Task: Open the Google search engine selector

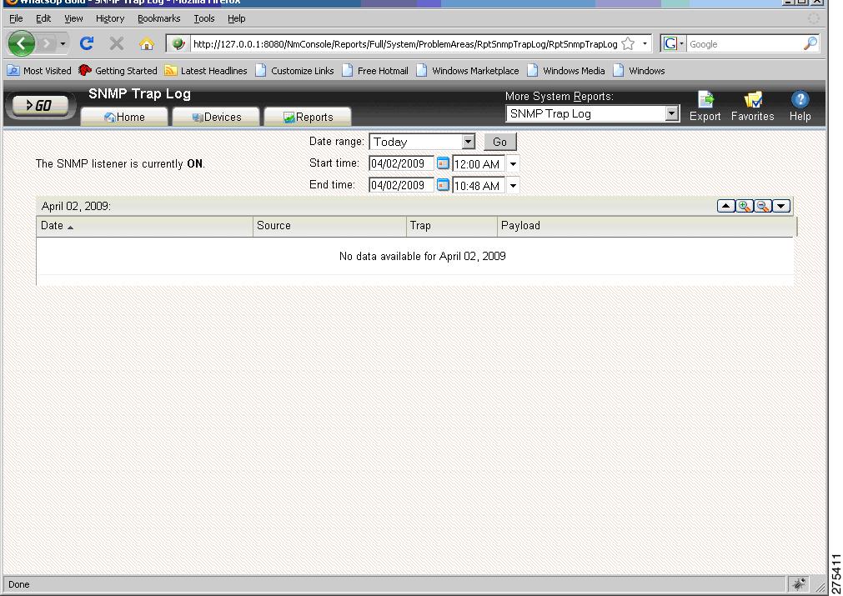Action: (673, 44)
